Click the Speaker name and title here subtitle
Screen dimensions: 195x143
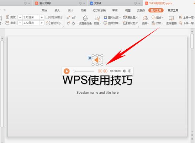97,93
